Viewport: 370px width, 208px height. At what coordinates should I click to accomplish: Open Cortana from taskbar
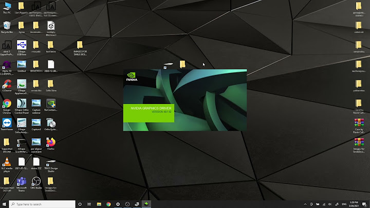[80, 204]
